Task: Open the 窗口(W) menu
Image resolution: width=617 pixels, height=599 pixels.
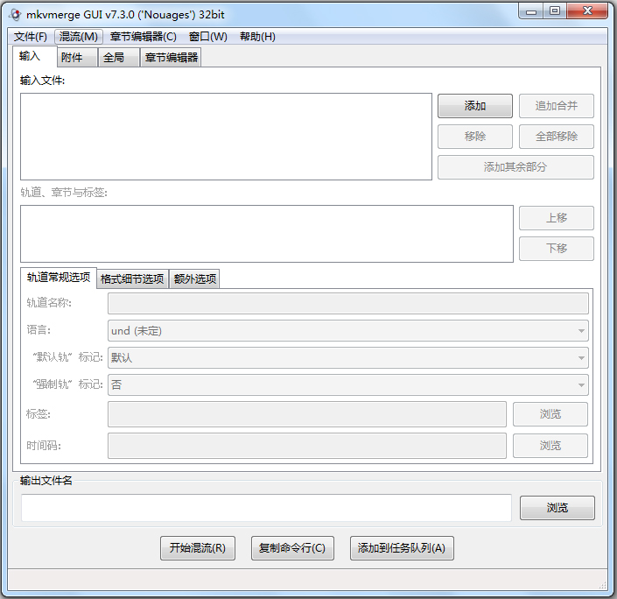Action: click(x=207, y=37)
